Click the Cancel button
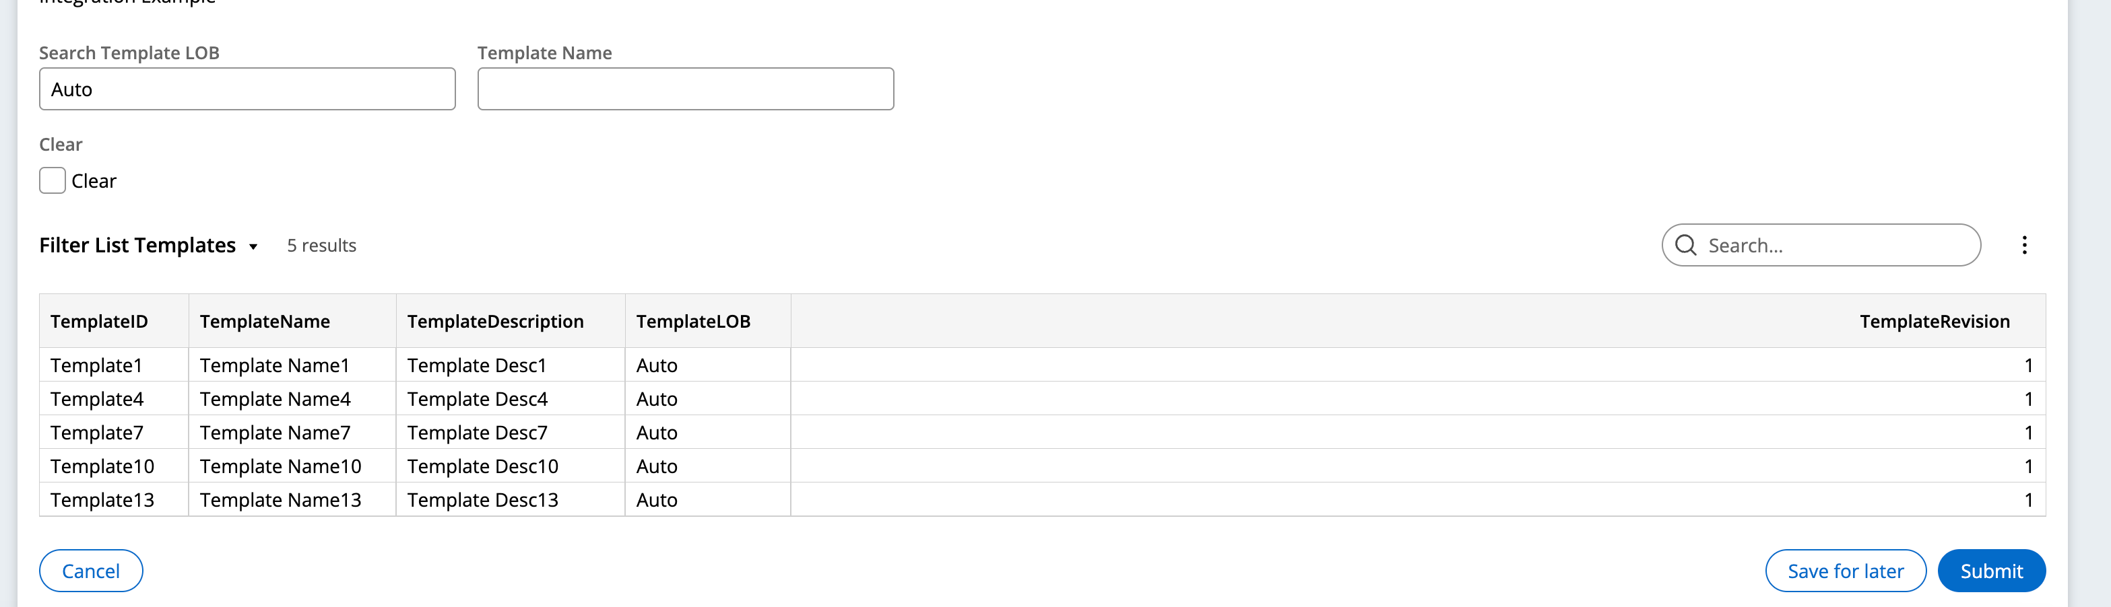The image size is (2111, 607). 91,571
